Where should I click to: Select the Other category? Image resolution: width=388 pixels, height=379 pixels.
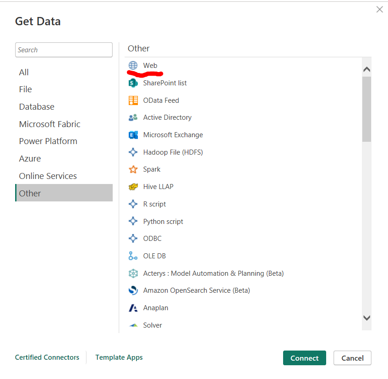64,193
